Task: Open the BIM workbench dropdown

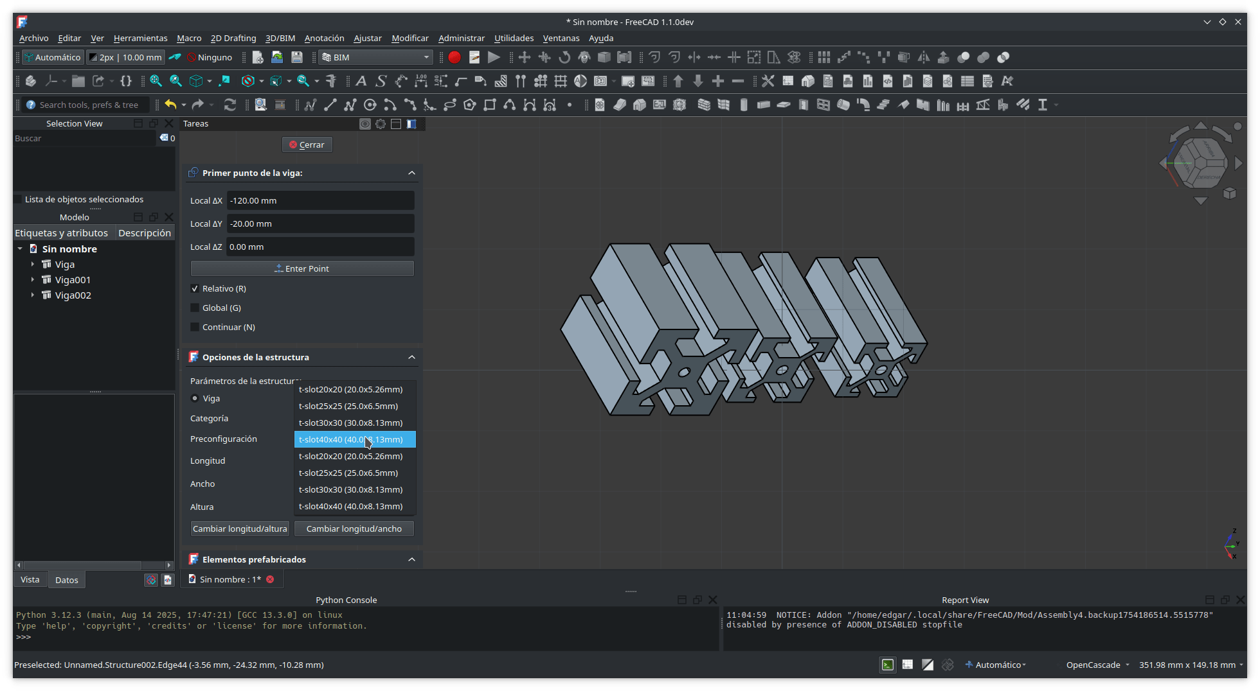Action: [375, 58]
